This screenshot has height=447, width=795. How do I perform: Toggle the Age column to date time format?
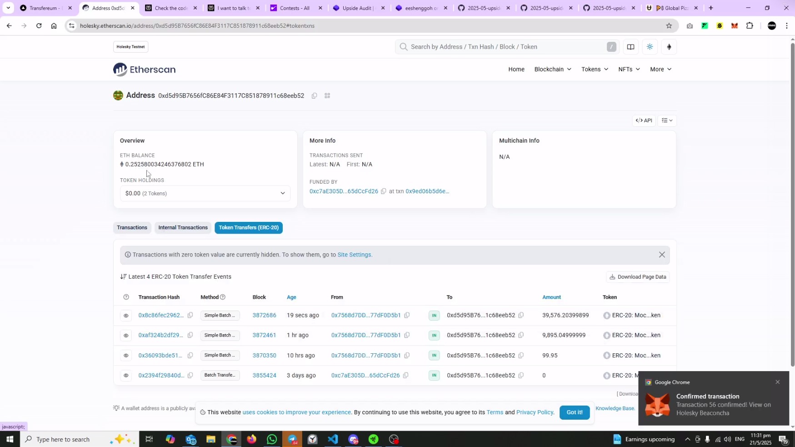tap(291, 297)
